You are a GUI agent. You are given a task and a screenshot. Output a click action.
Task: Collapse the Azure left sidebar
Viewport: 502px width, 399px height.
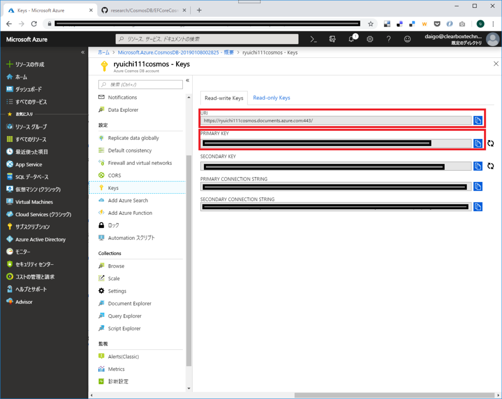click(x=82, y=52)
